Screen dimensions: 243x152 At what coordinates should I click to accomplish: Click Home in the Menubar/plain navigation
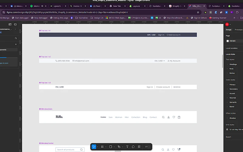tap(103, 117)
